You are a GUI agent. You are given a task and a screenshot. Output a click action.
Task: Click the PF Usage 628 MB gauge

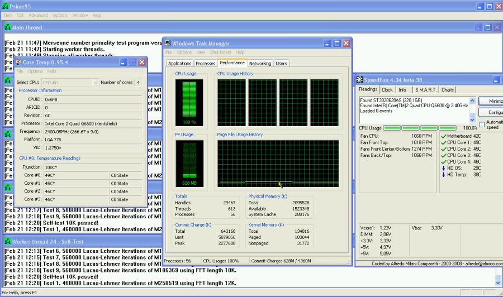click(189, 164)
